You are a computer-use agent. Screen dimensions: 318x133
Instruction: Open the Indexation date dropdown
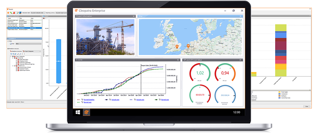coord(38,13)
